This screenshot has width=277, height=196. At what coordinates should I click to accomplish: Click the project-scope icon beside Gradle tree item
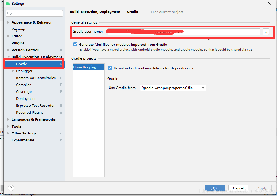[x=61, y=64]
